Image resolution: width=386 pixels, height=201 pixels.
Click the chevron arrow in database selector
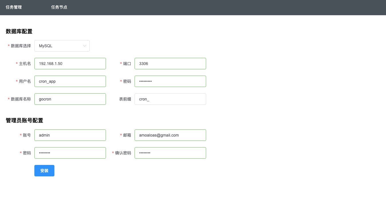[84, 46]
